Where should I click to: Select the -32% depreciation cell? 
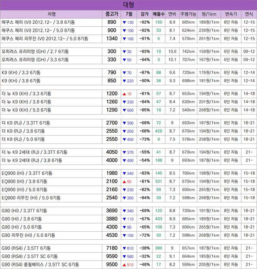point(145,256)
